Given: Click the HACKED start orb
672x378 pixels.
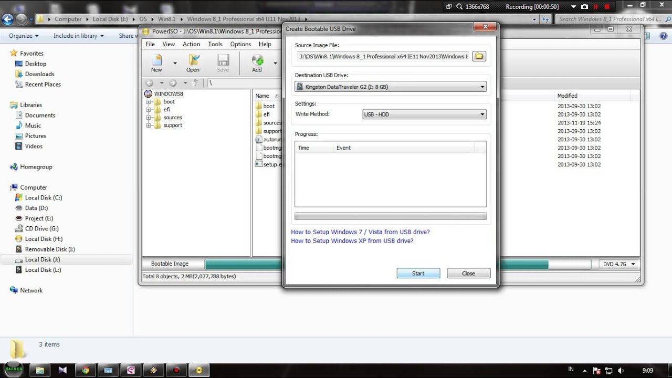Looking at the screenshot, I should (x=14, y=369).
